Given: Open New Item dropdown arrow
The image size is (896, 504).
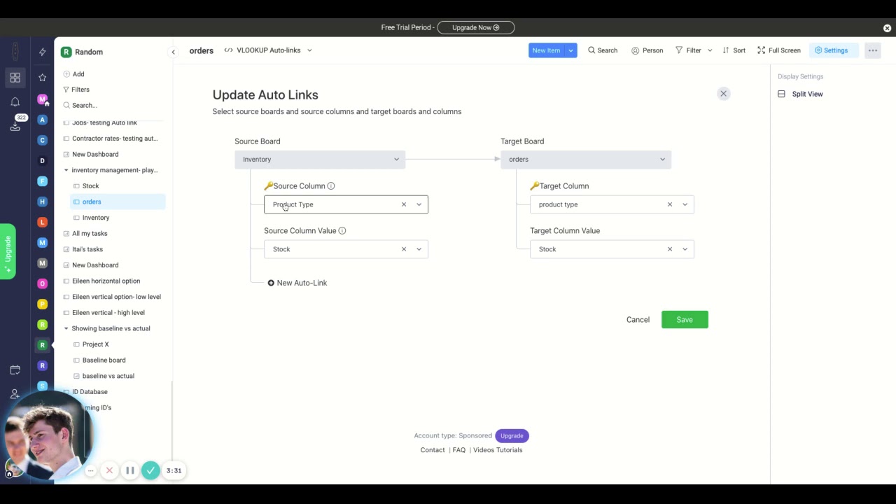Looking at the screenshot, I should [571, 50].
